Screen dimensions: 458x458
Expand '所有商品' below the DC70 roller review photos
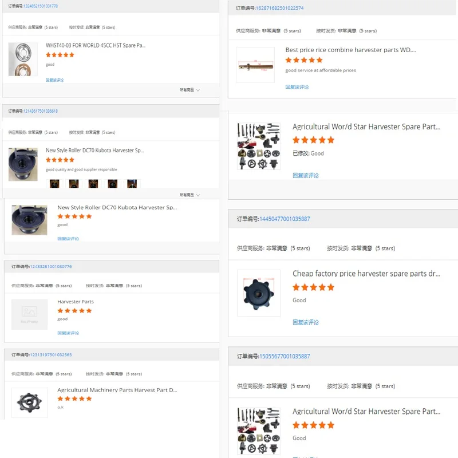coord(189,195)
